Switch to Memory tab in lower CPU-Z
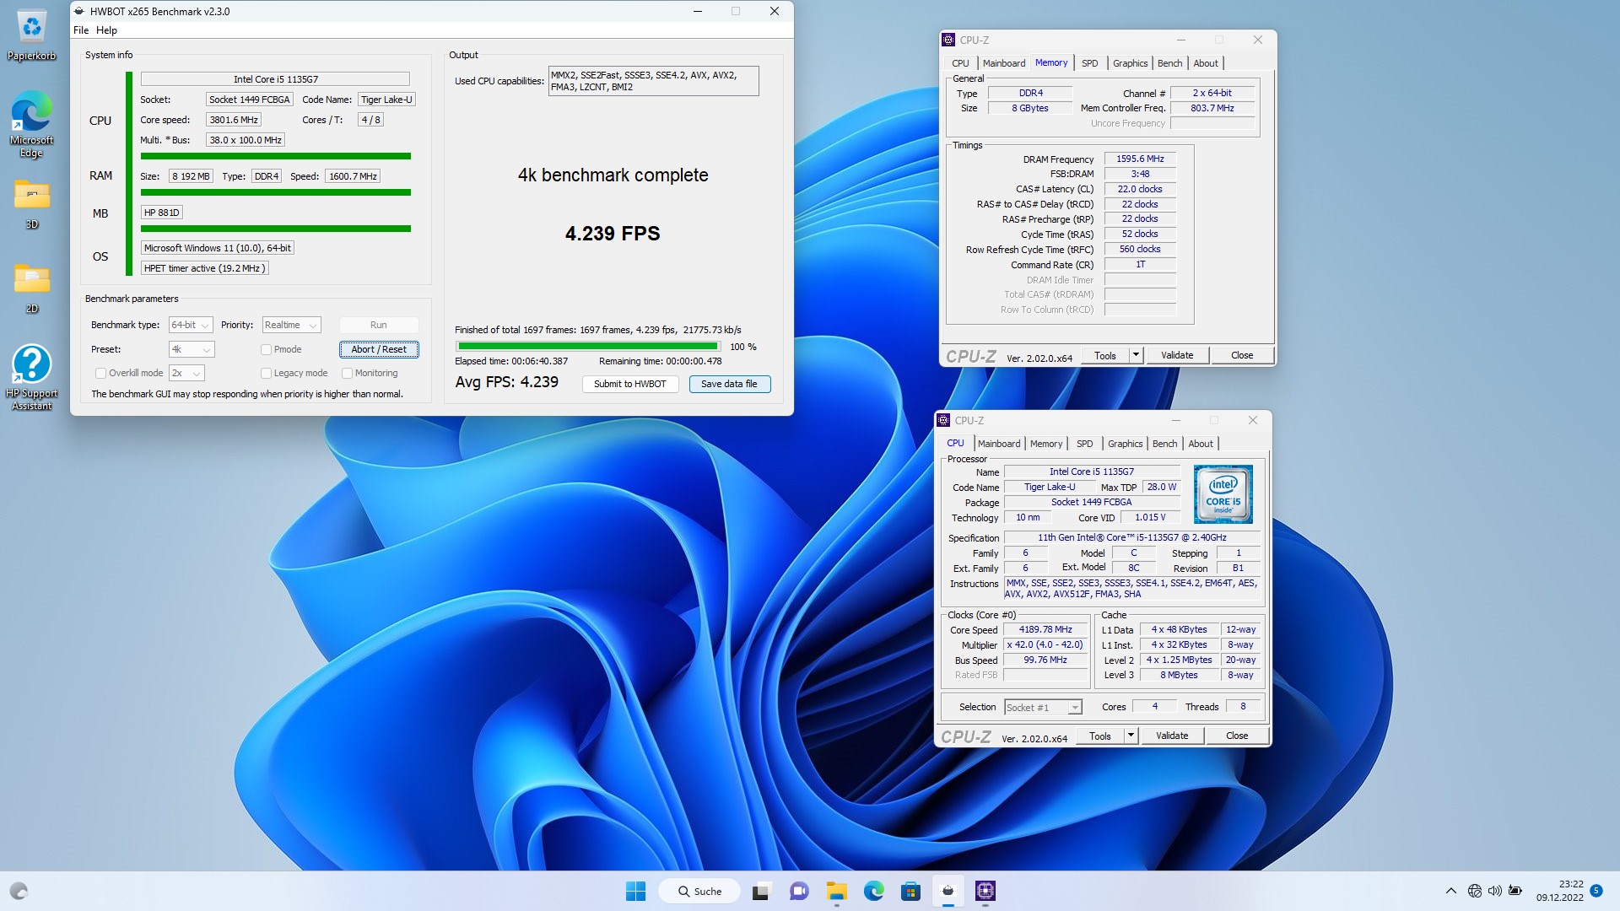Screen dimensions: 1620x911 [1046, 444]
